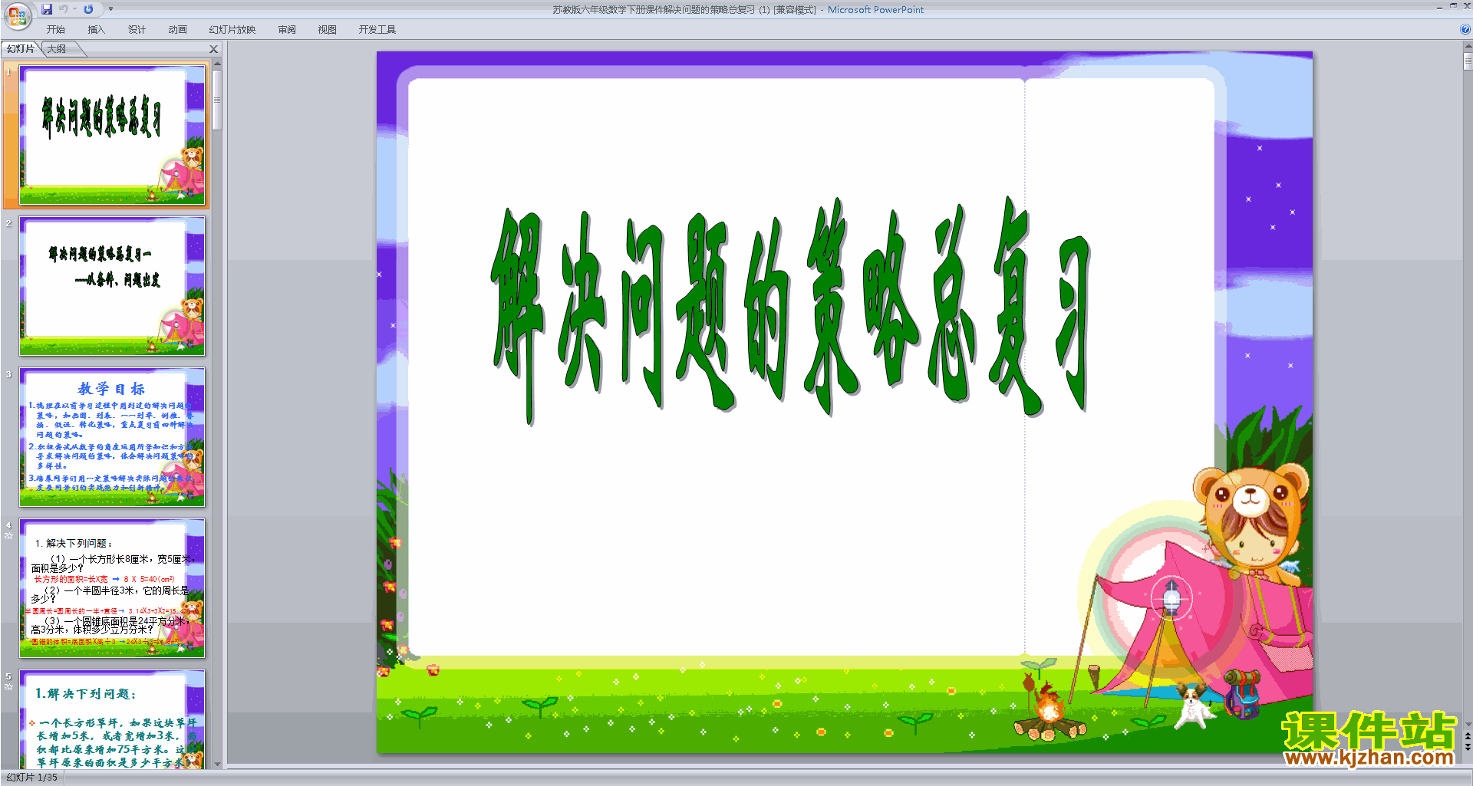The height and width of the screenshot is (786, 1473).
Task: Open the 视图 ribbon tab
Action: 327,30
